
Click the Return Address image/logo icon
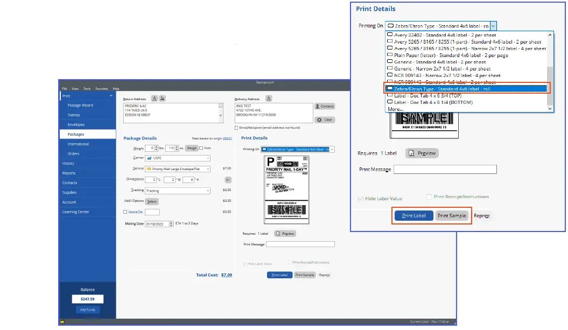(x=162, y=98)
